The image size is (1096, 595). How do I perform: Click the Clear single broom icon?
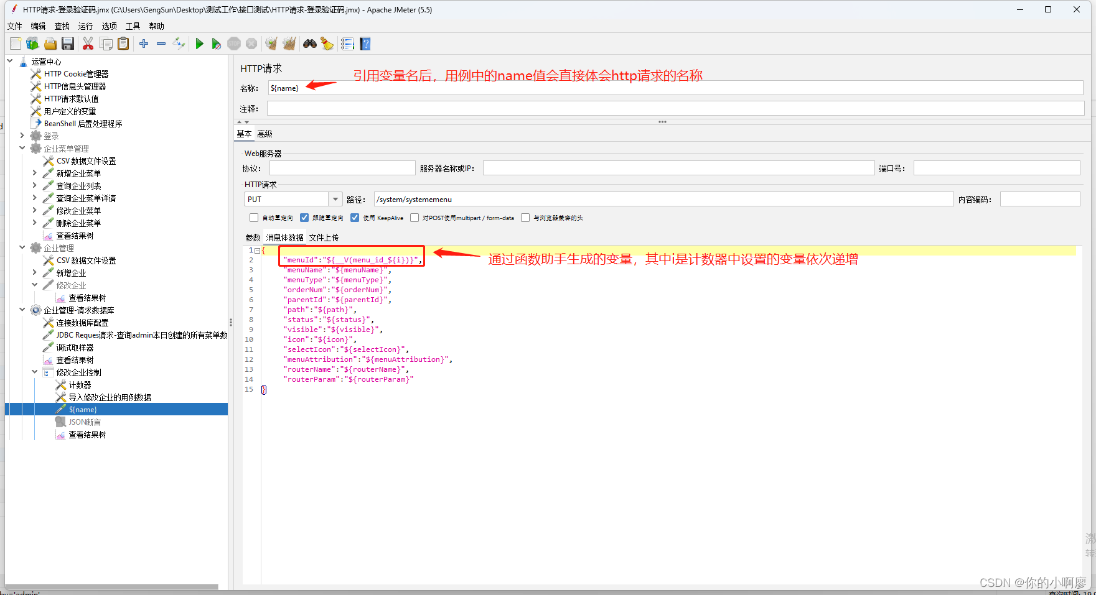click(x=271, y=44)
